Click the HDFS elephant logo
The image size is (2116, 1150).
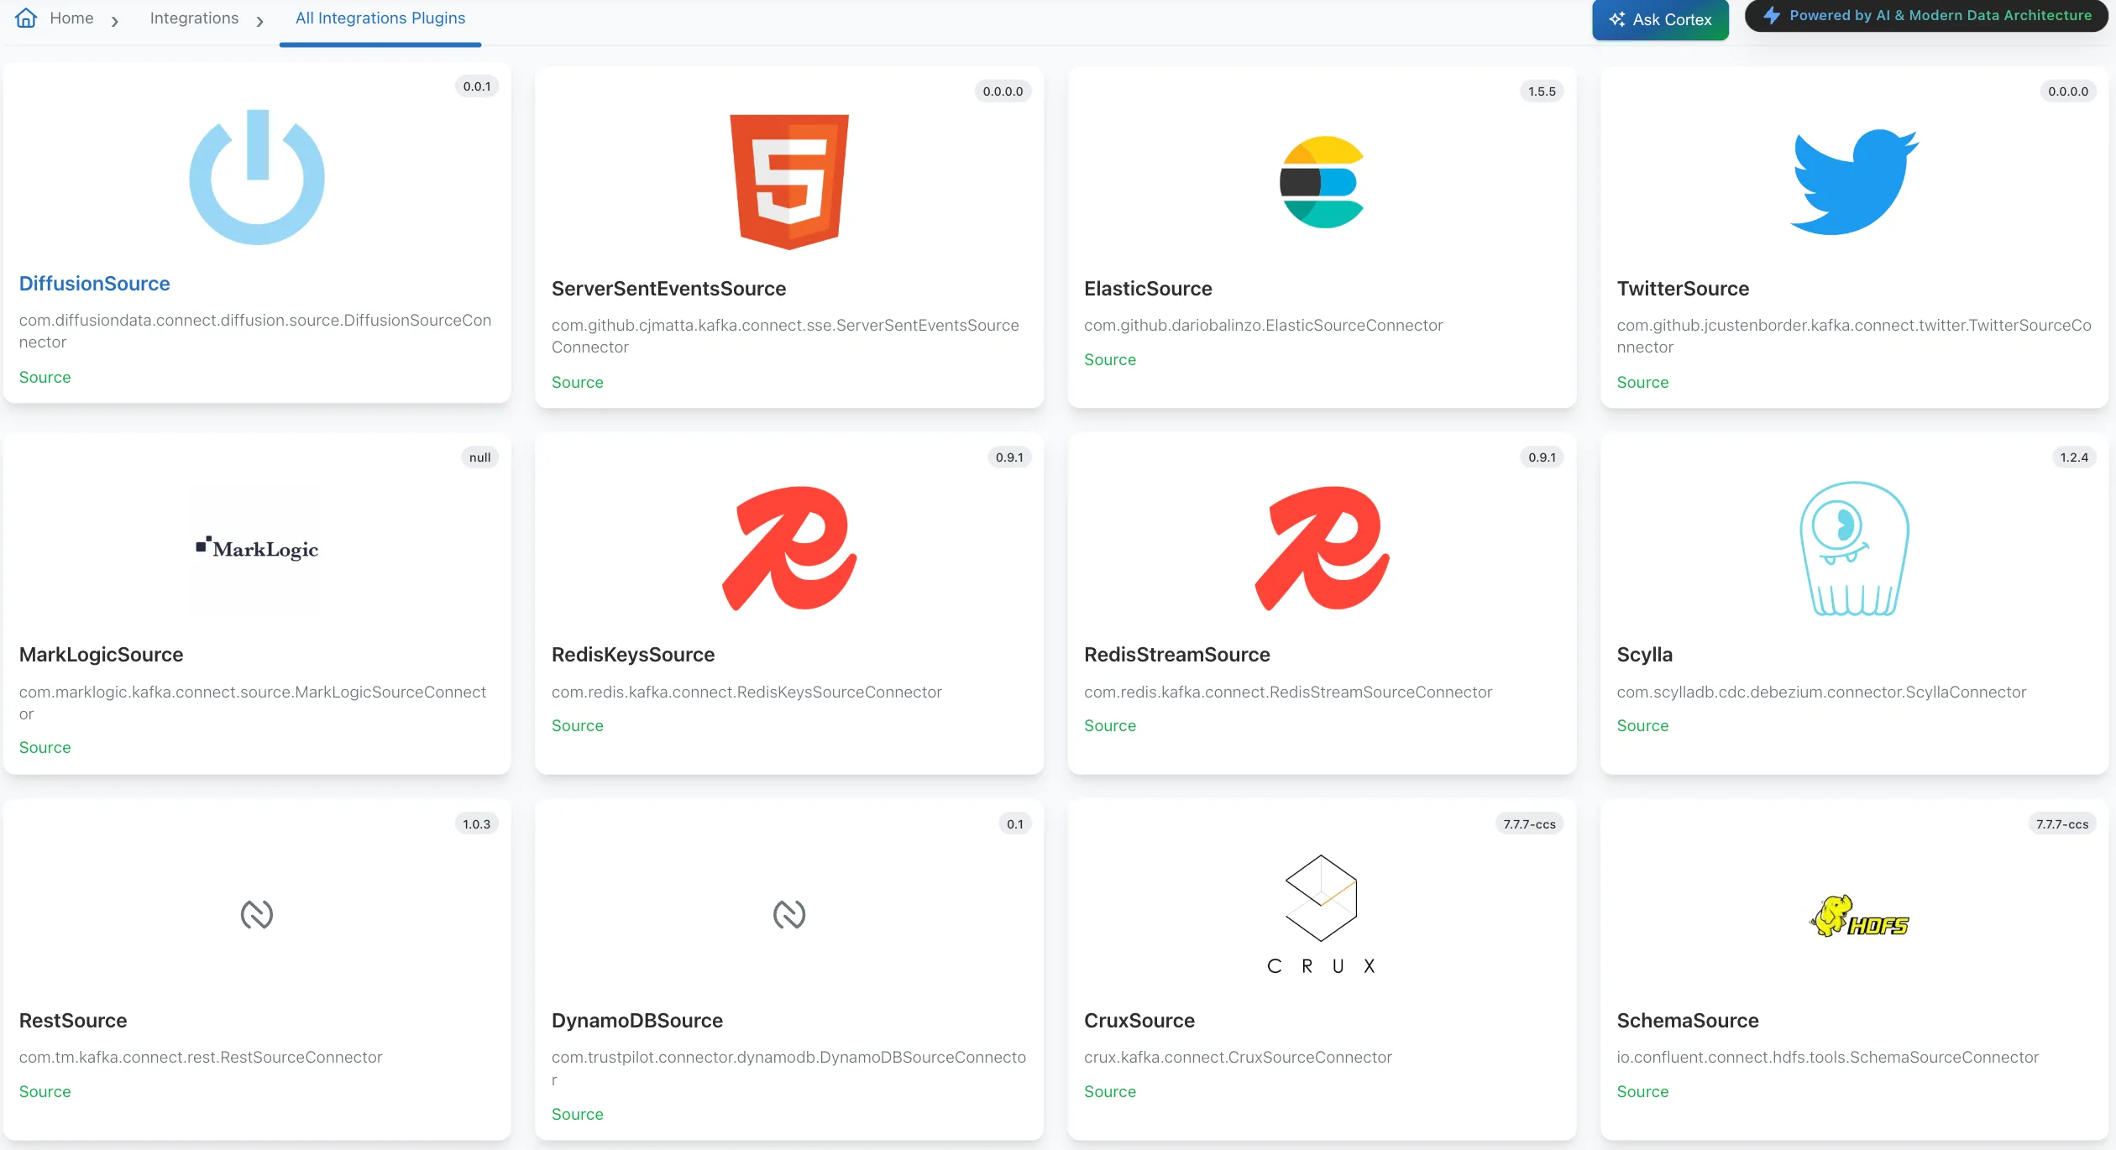pos(1858,916)
